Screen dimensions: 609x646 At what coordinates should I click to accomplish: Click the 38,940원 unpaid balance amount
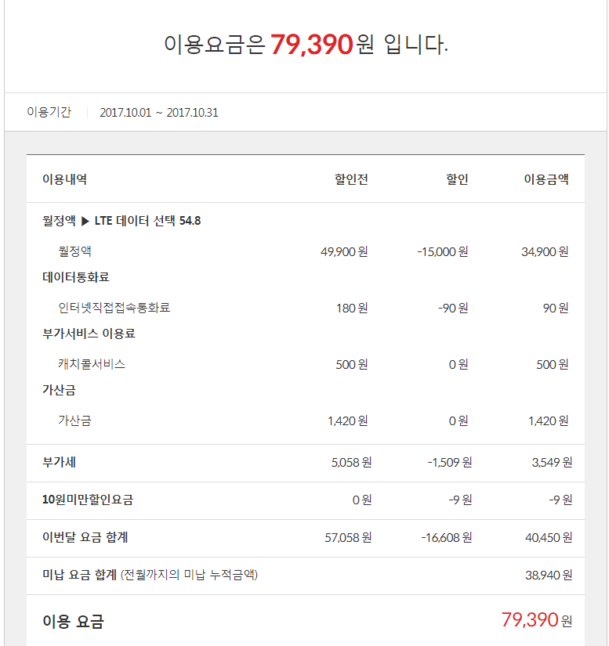[x=549, y=575]
